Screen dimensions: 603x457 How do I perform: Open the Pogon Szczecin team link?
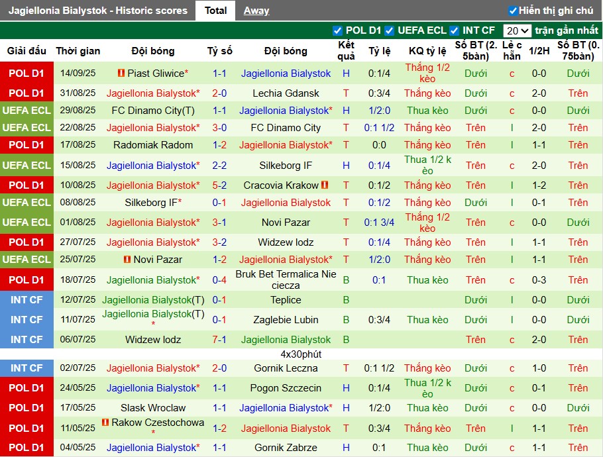click(286, 388)
